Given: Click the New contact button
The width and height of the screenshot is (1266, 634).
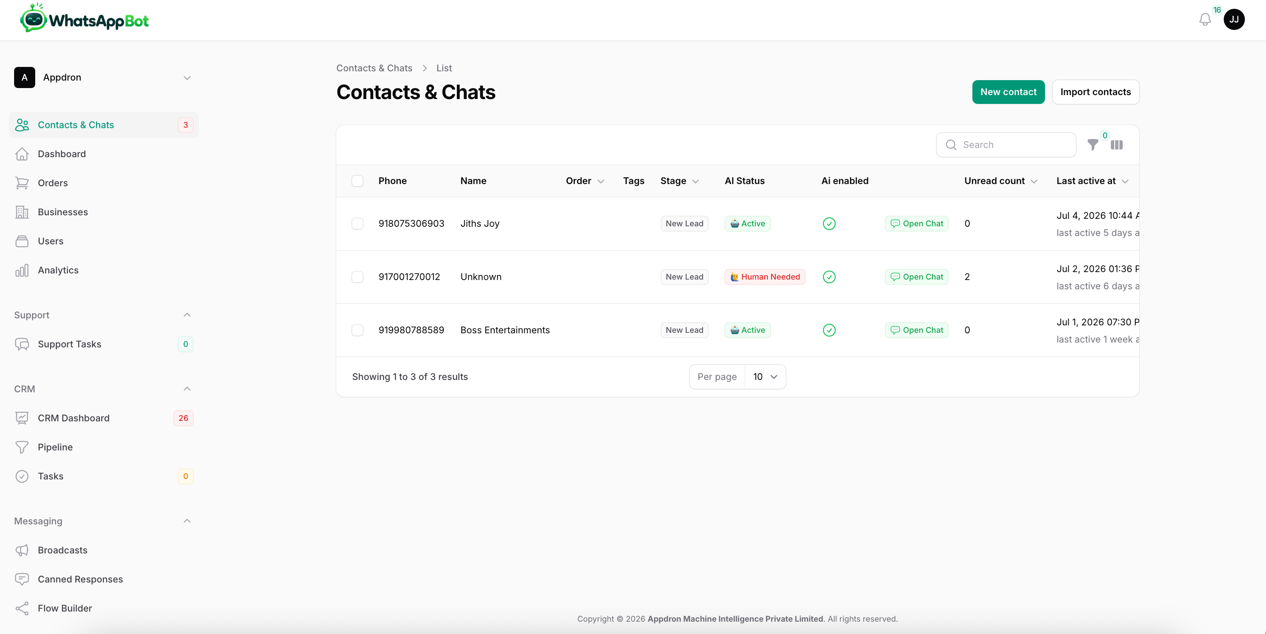Looking at the screenshot, I should click(x=1008, y=92).
